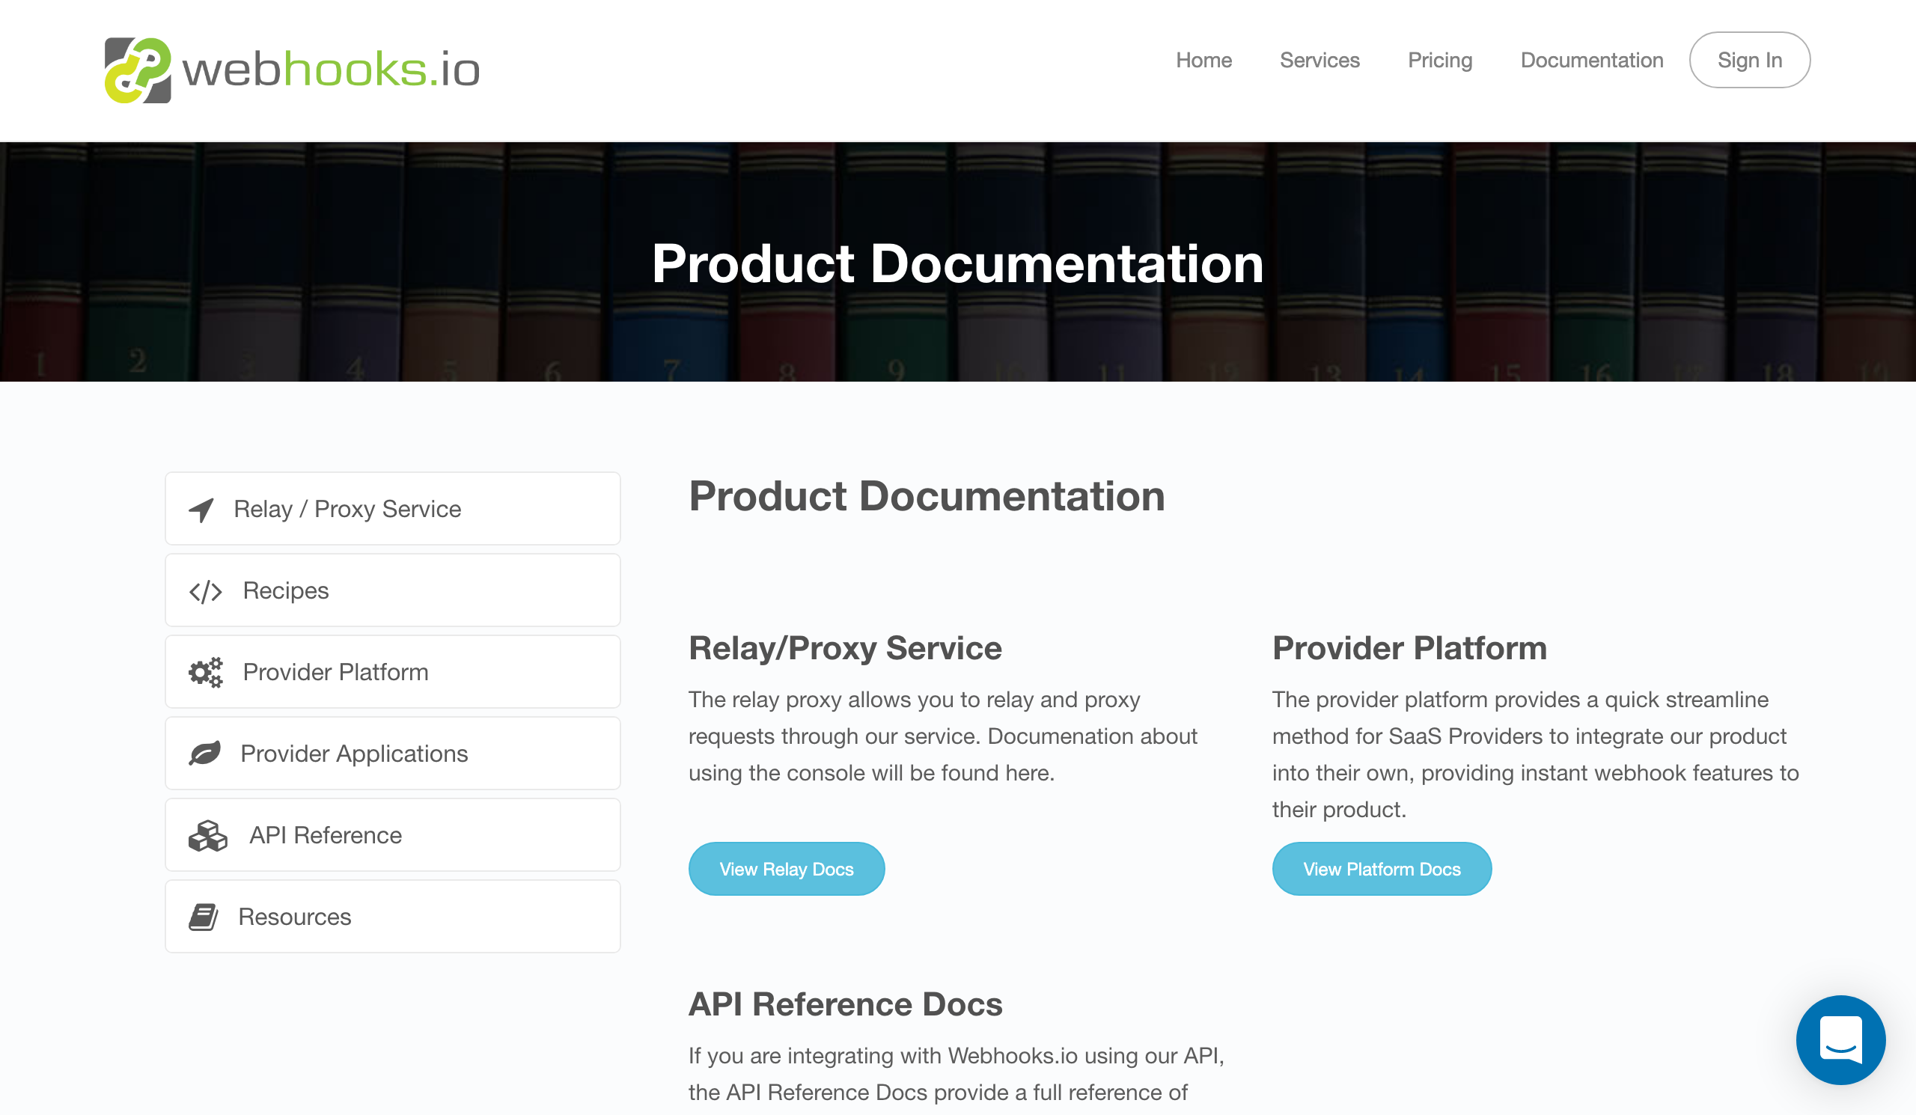Click paragraph starting "The provider platform provides"
This screenshot has width=1916, height=1115.
click(x=1535, y=755)
